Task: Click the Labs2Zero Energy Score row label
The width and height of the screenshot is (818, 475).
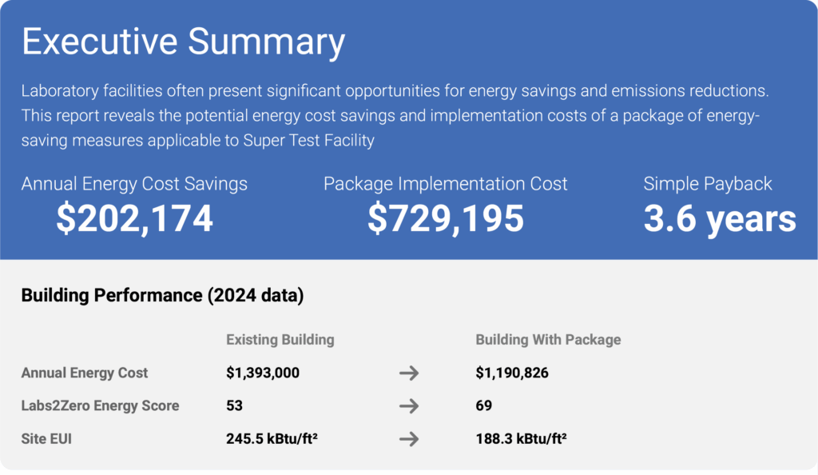Action: tap(100, 405)
